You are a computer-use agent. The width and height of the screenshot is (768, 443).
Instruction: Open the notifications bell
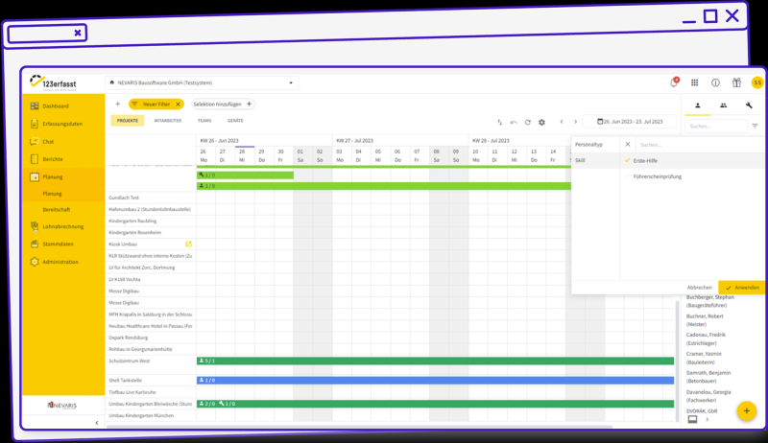pyautogui.click(x=674, y=83)
